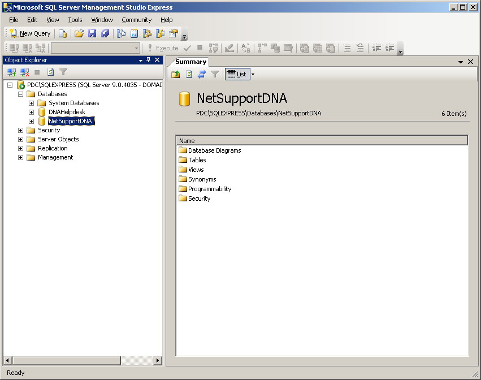Click the Object Explorer Filter funnel
Screen dimensions: 481x380
[x=63, y=72]
